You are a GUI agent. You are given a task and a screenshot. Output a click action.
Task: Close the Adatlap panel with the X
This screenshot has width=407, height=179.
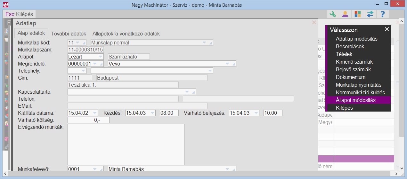[314, 22]
